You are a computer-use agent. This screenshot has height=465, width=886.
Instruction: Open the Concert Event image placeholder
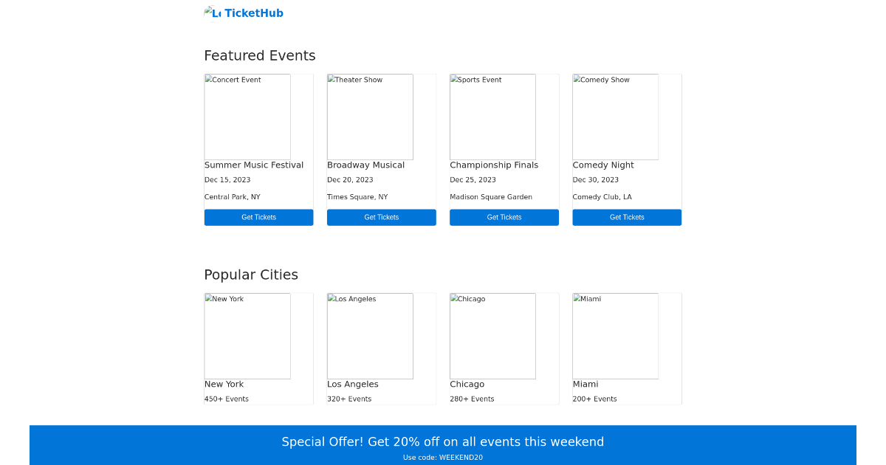(x=247, y=117)
